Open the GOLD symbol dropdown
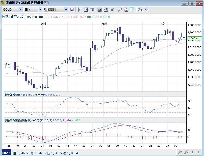 20,10
